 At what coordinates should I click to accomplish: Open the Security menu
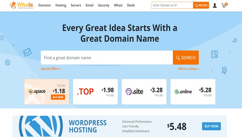(x=104, y=6)
